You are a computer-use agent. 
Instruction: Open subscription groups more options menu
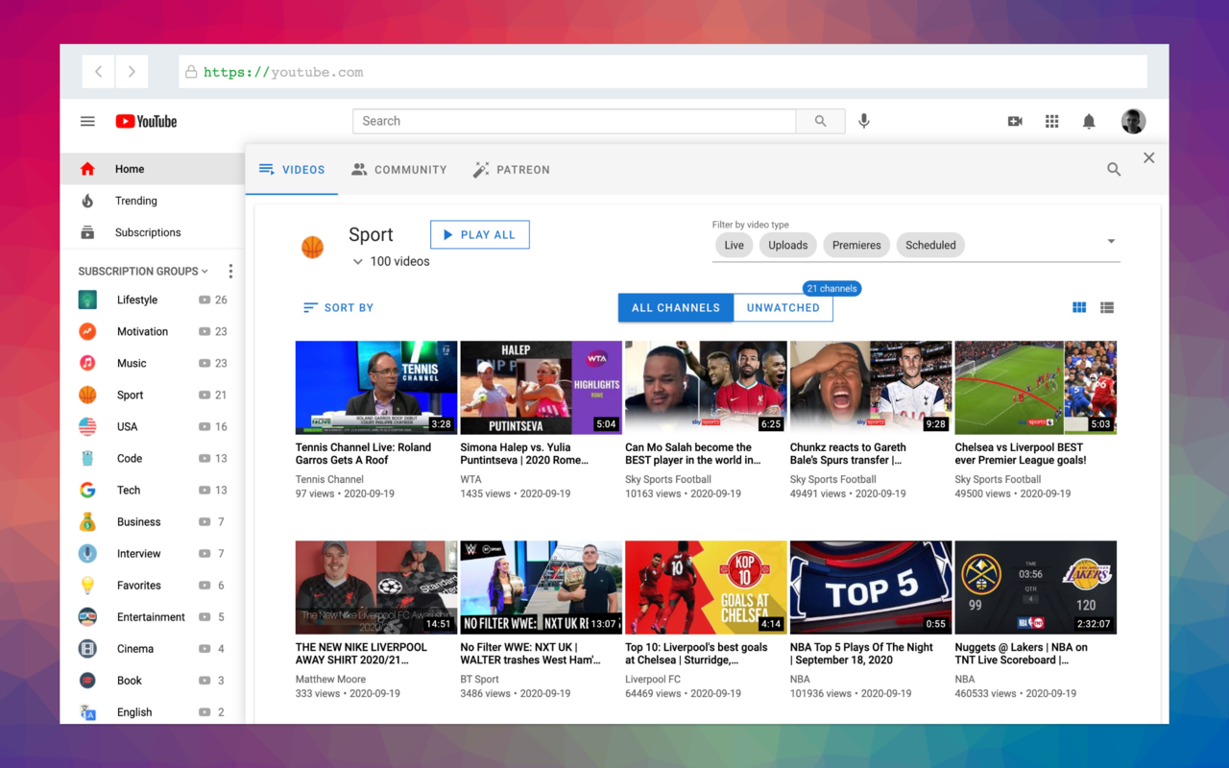tap(230, 271)
